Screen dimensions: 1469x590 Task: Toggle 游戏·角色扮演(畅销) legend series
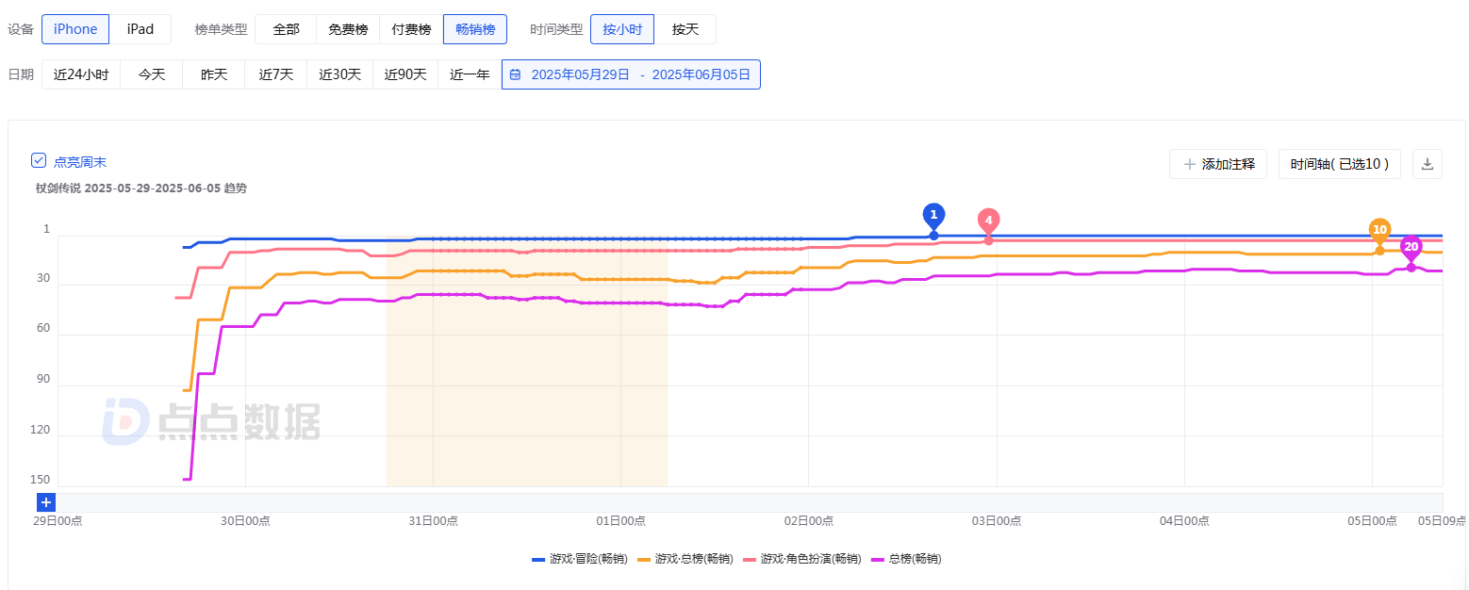pos(802,559)
